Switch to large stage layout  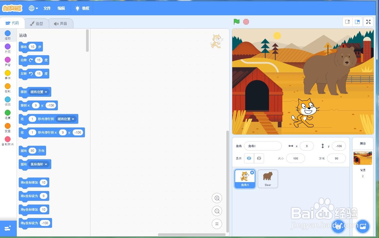357,22
